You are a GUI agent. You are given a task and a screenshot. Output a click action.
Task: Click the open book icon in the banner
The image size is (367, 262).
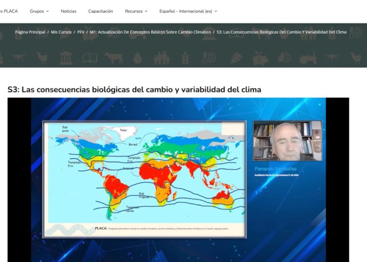click(90, 58)
